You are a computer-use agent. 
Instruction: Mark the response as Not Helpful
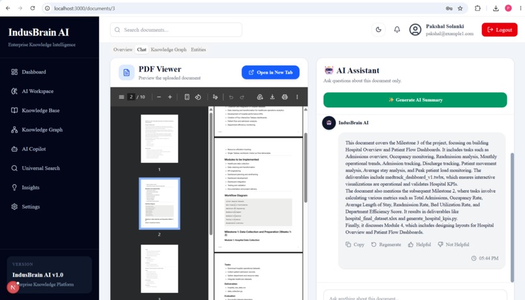[x=453, y=245]
